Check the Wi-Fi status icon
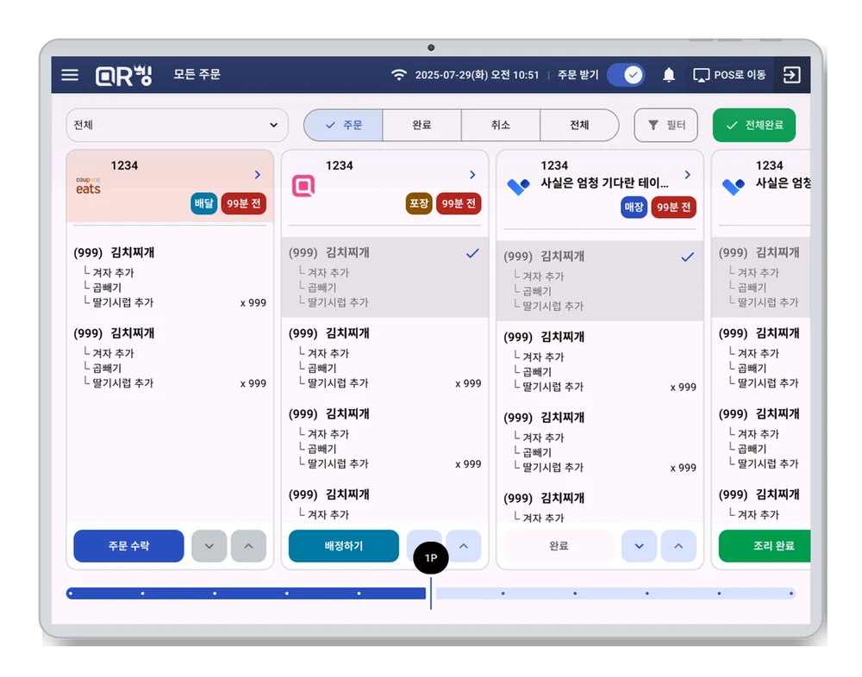This screenshot has width=862, height=677. tap(398, 75)
